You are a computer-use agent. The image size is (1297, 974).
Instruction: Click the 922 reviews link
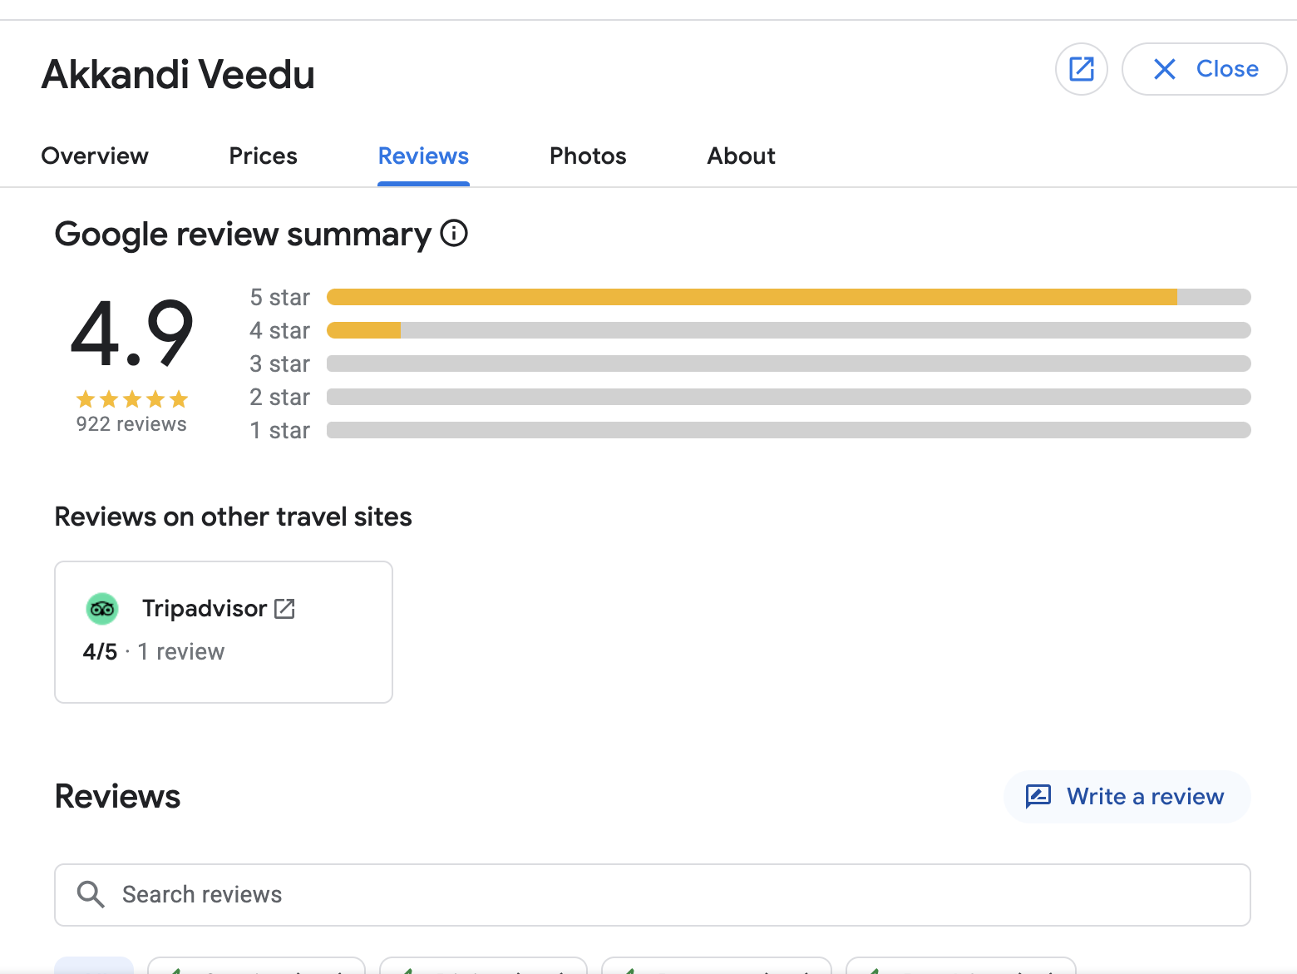click(131, 424)
